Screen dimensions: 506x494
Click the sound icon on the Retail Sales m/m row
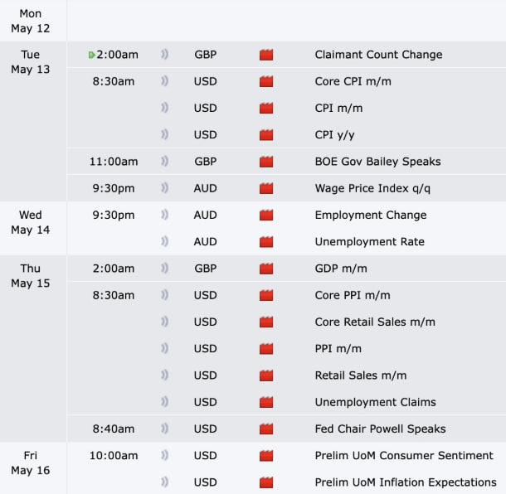point(164,375)
